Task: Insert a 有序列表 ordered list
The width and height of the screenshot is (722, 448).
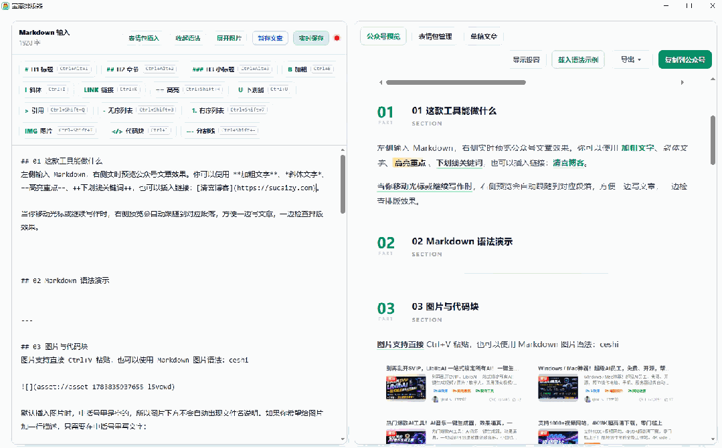Action: tap(229, 110)
